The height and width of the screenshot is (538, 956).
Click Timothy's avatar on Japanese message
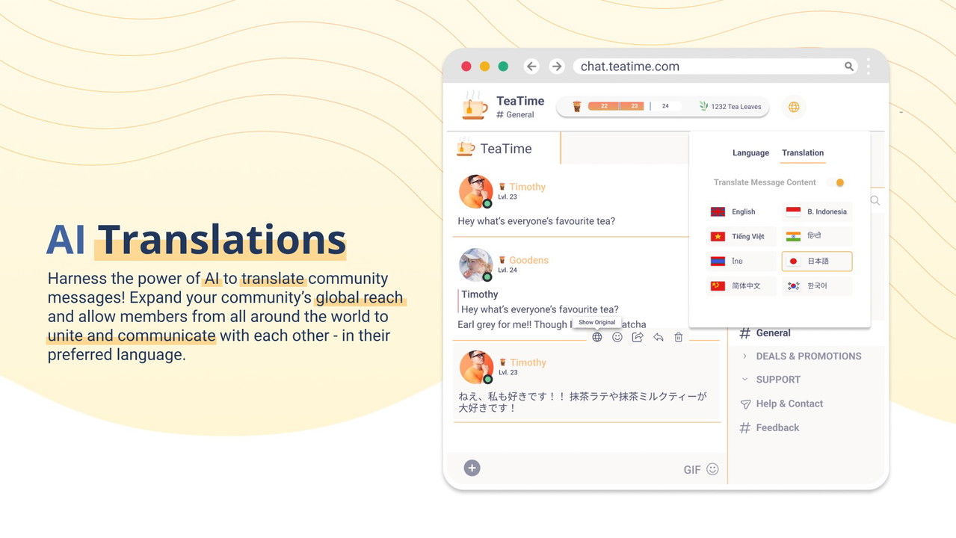(475, 367)
